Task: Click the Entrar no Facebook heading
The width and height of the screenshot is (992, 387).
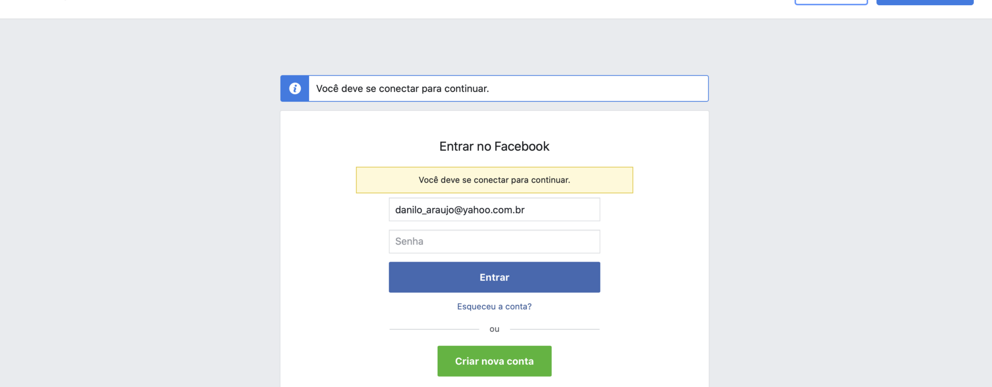Action: 494,147
